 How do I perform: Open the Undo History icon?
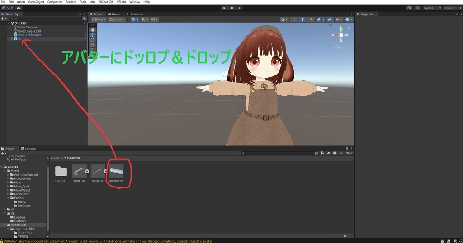click(x=409, y=8)
